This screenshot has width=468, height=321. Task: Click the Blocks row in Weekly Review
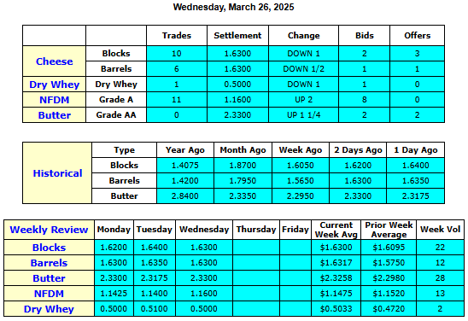[234, 248]
